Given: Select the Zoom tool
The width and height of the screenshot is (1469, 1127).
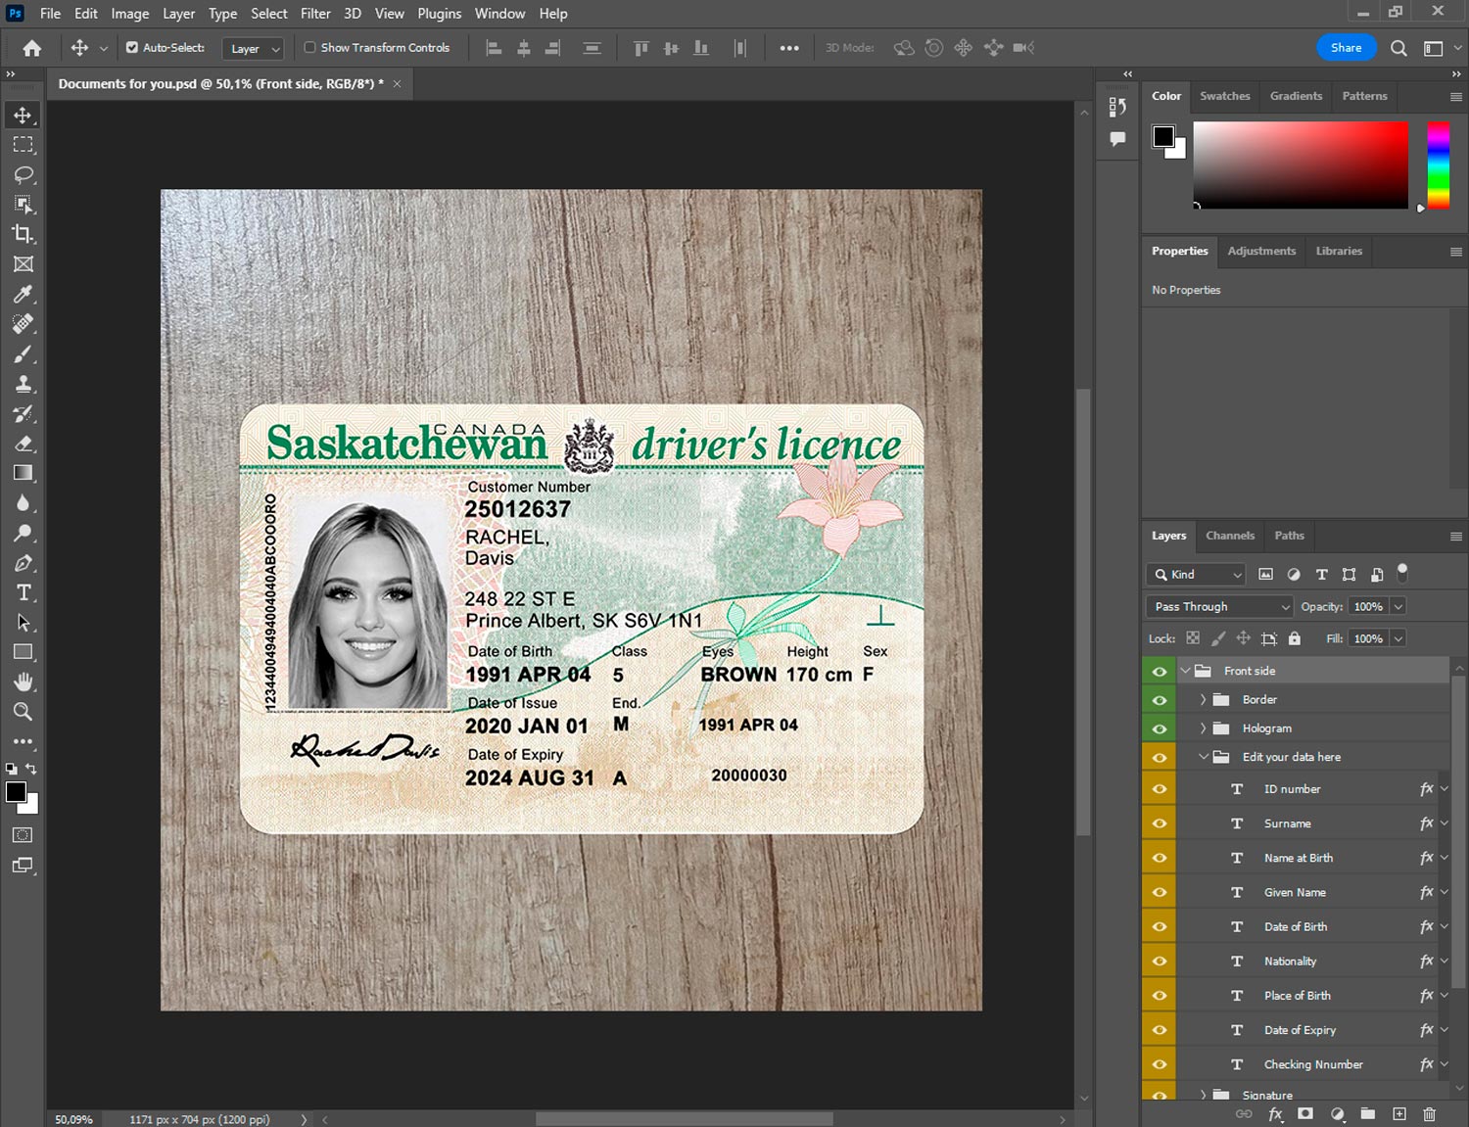Looking at the screenshot, I should point(23,712).
